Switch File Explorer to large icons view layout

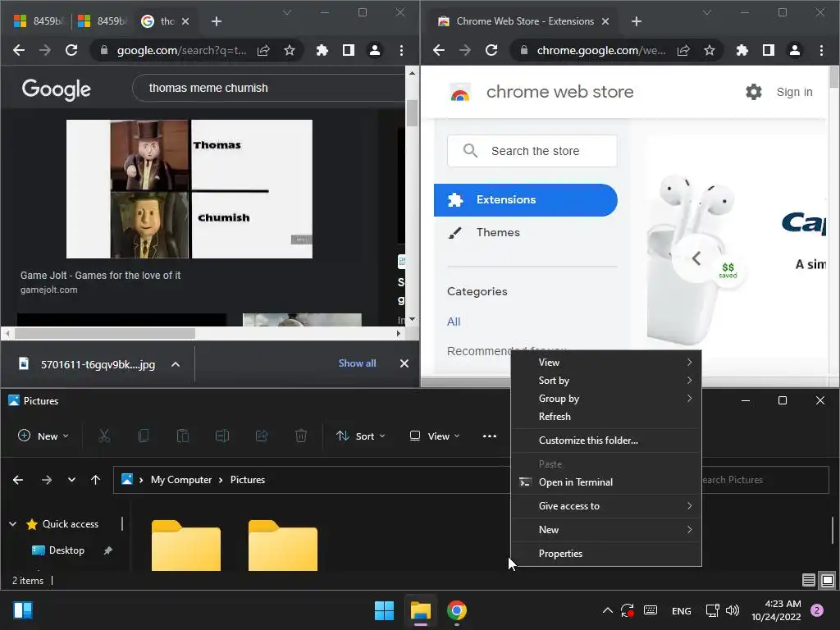[828, 580]
